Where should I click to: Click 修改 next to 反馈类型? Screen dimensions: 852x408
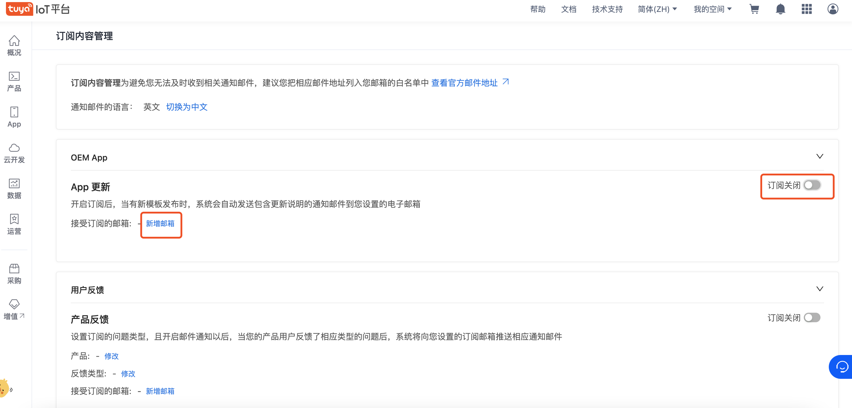click(x=128, y=373)
